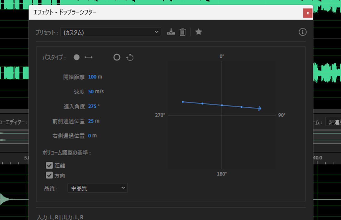Delete the selected preset

pyautogui.click(x=182, y=32)
